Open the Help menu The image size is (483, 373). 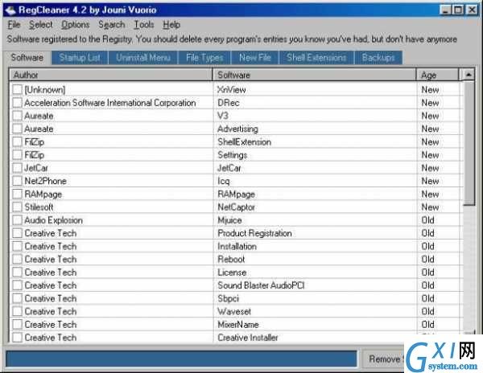171,25
